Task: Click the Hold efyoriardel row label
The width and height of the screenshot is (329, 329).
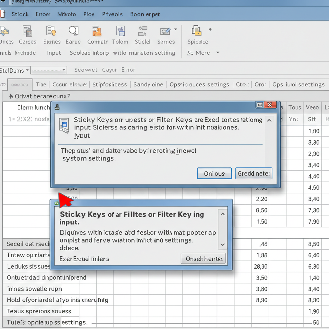Action: click(58, 300)
